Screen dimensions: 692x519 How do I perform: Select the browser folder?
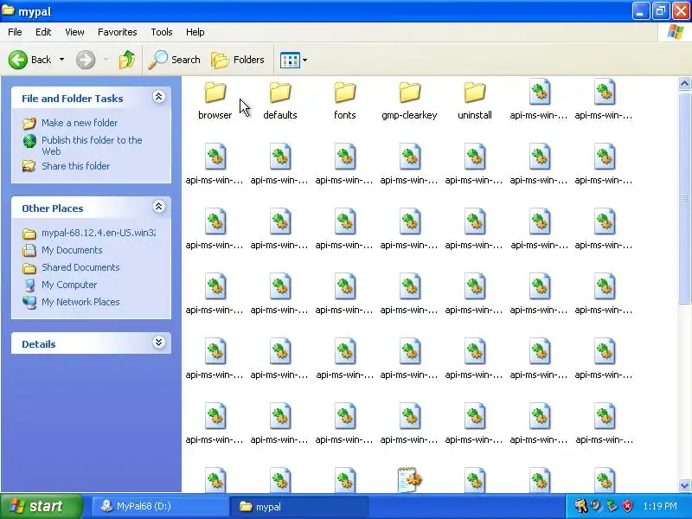pyautogui.click(x=215, y=100)
